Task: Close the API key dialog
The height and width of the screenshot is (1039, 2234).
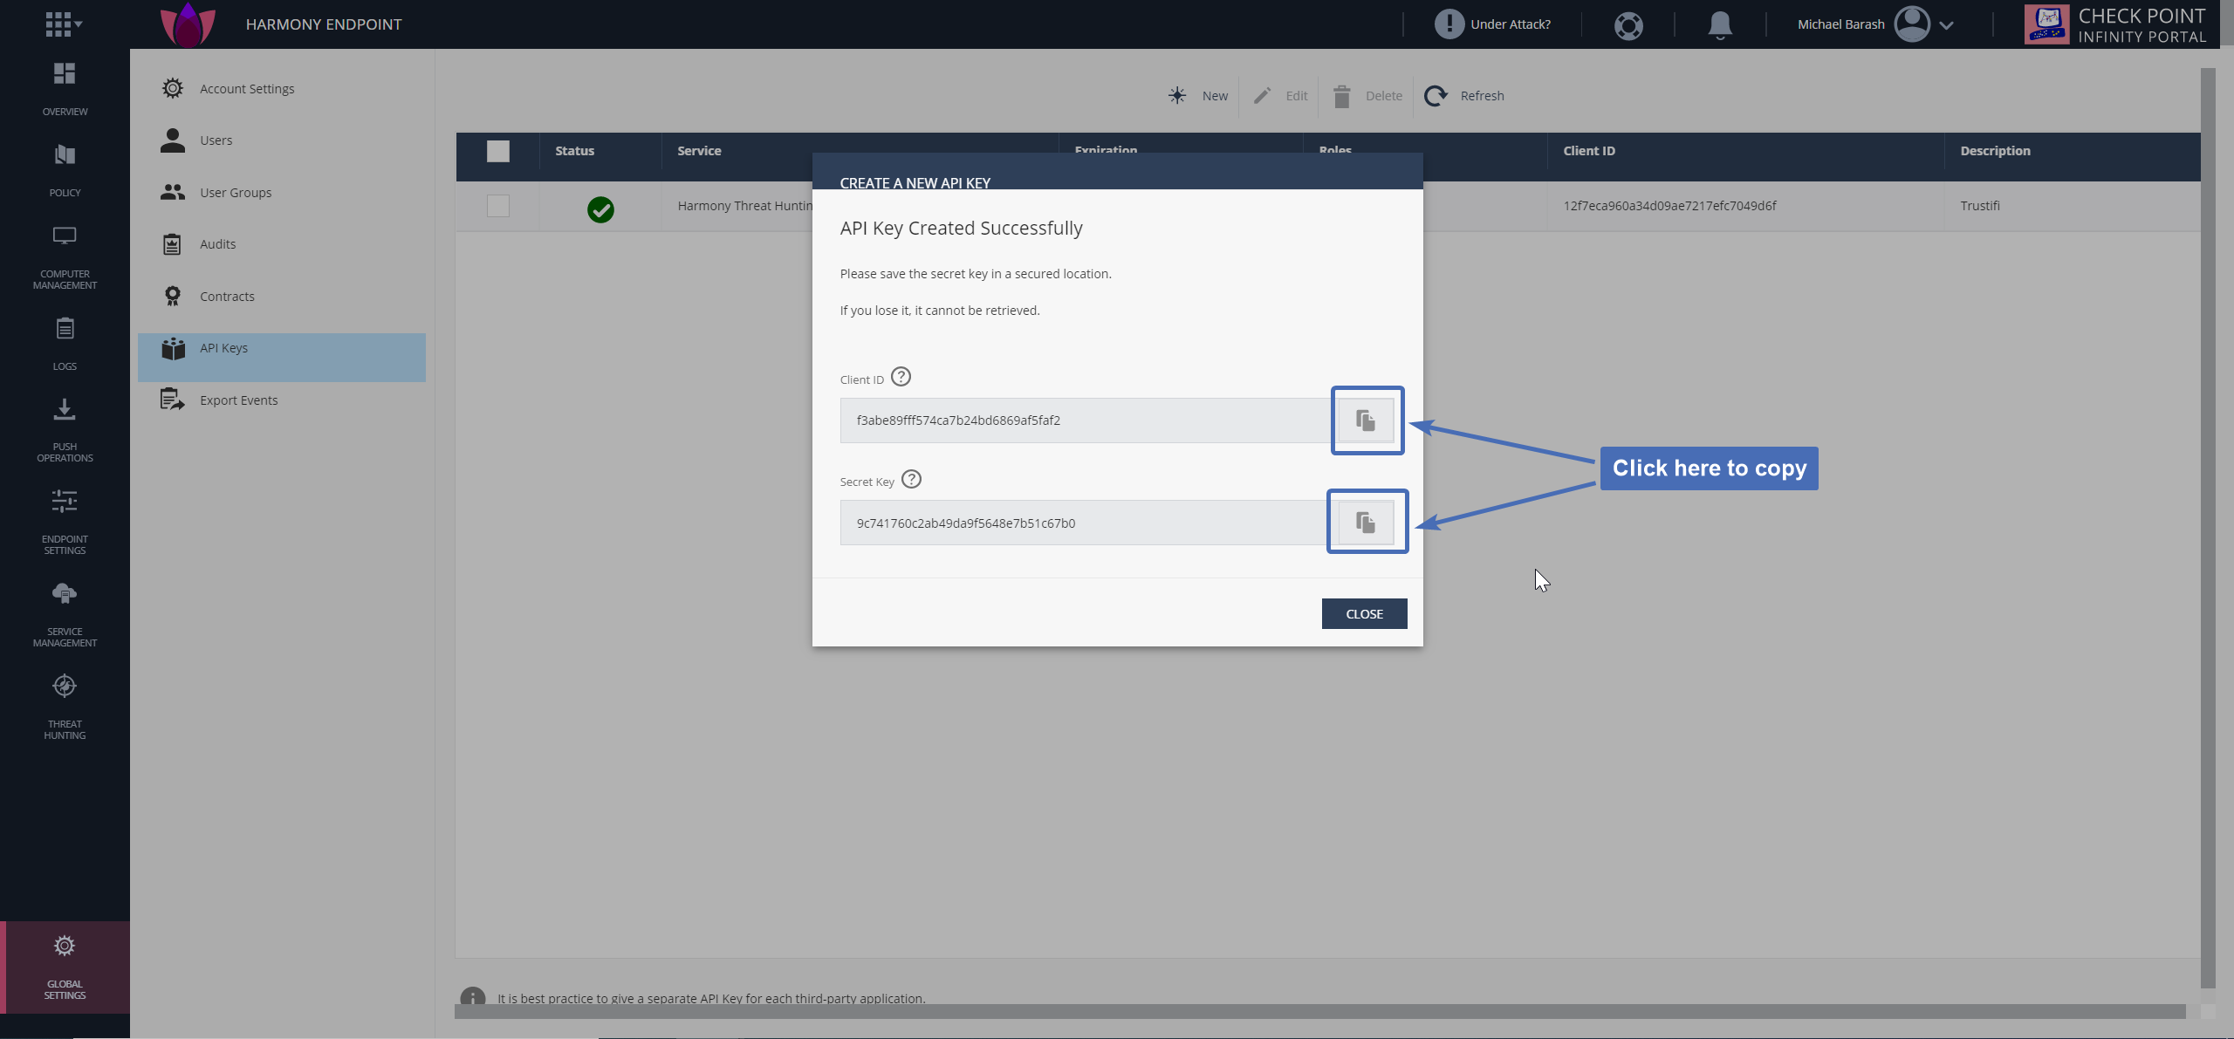Action: point(1364,613)
